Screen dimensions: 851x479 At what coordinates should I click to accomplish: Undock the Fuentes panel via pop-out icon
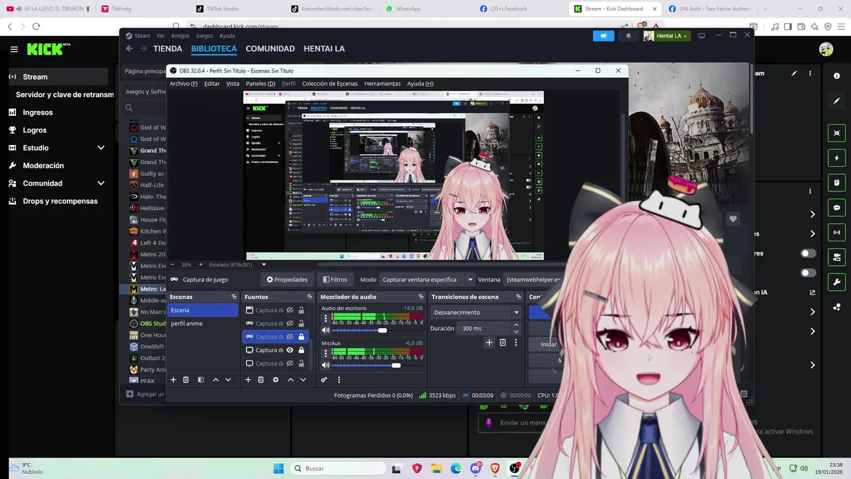coord(309,297)
